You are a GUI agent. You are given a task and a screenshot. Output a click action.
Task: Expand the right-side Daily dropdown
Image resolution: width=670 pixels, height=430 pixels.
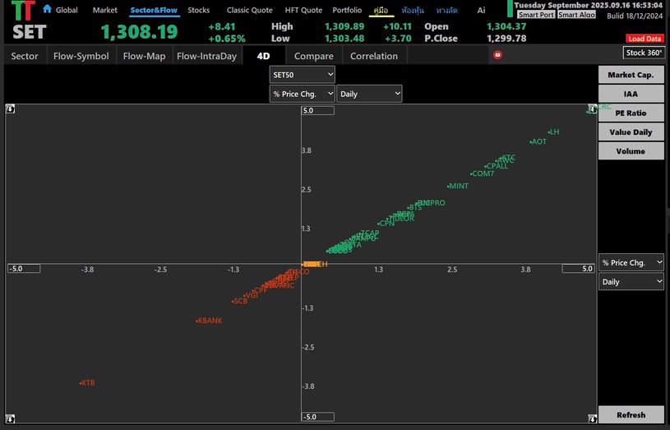(631, 282)
